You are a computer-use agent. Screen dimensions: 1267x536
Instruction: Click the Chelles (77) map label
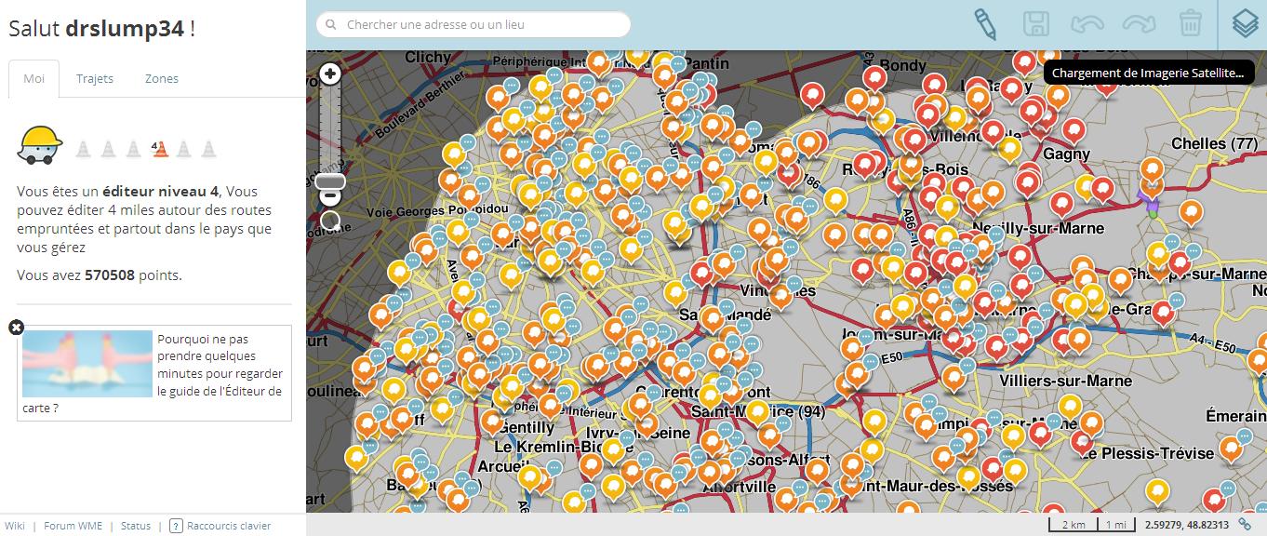[1214, 144]
